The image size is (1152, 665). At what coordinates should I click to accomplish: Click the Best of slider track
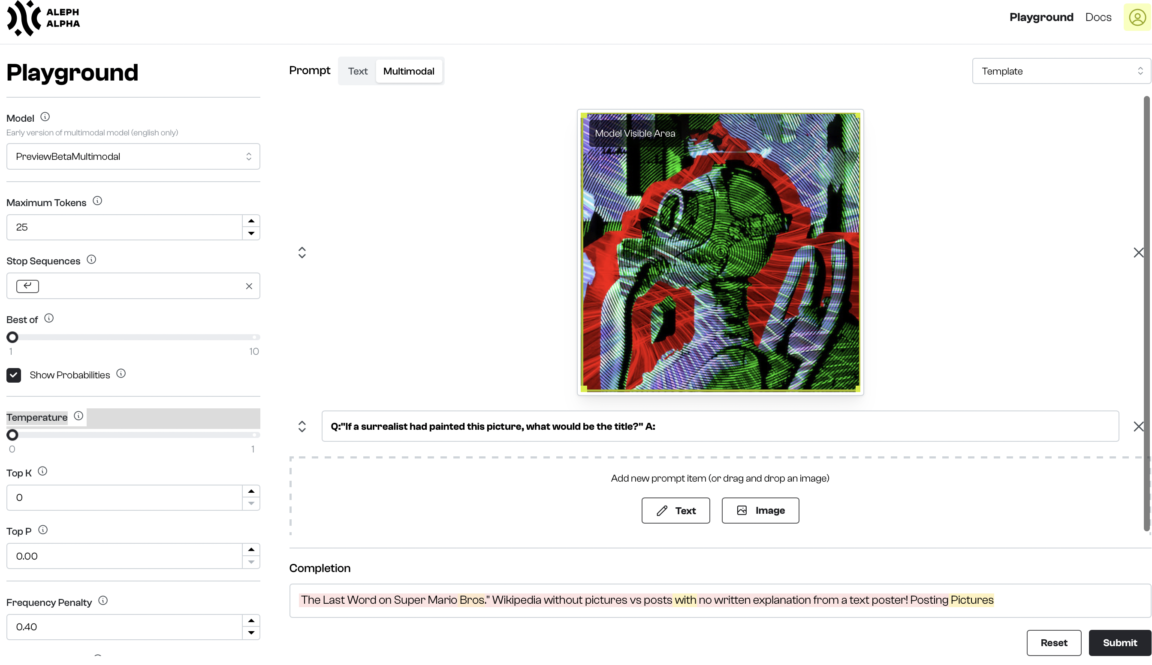coord(133,337)
